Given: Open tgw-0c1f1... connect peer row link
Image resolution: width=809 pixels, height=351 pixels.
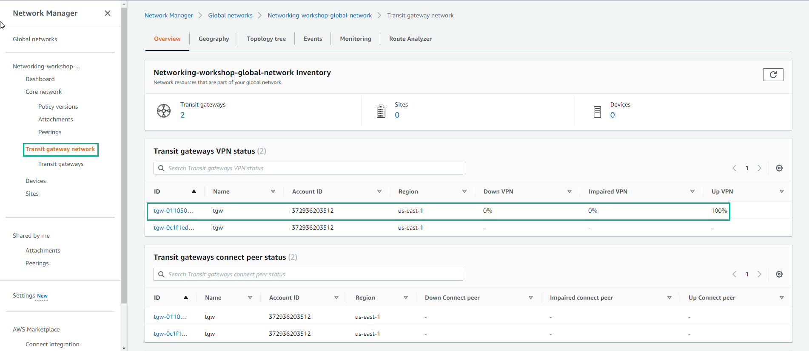Looking at the screenshot, I should (171, 334).
